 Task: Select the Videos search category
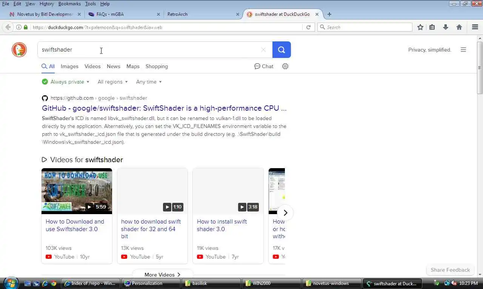(92, 66)
